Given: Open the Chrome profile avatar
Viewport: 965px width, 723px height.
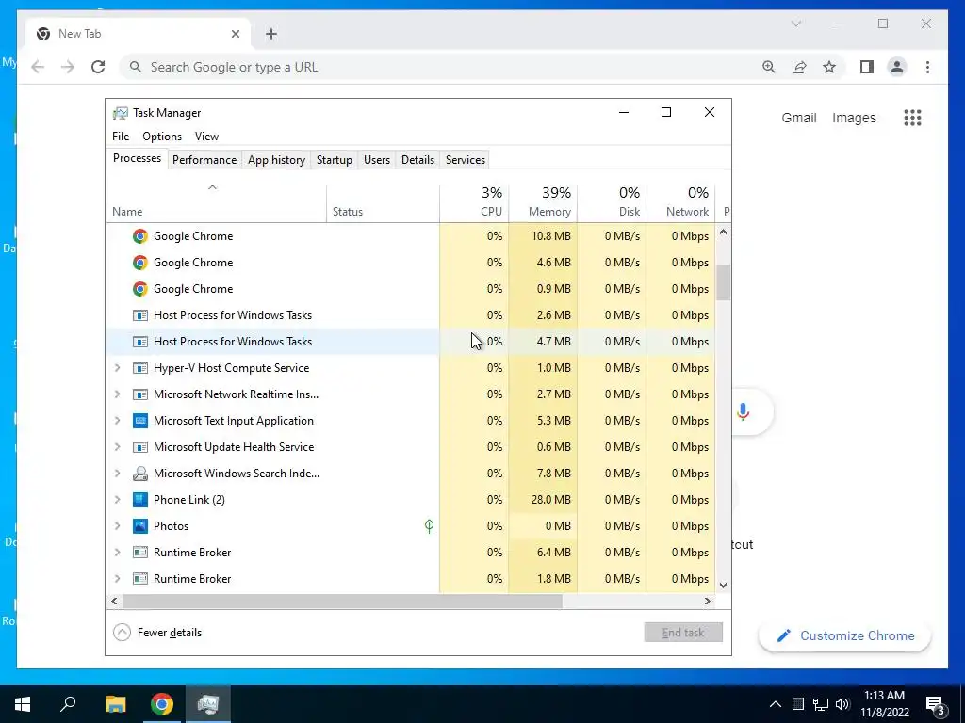Looking at the screenshot, I should tap(897, 67).
